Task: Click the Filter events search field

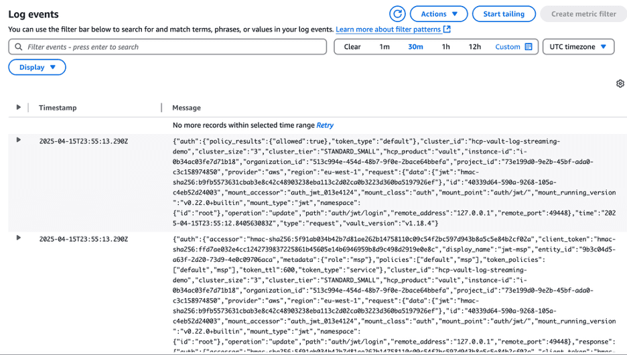Action: [167, 47]
